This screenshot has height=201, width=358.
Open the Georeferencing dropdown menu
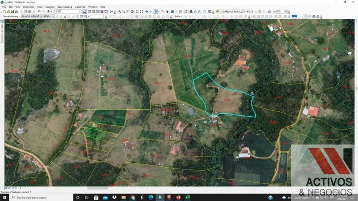tap(11, 16)
